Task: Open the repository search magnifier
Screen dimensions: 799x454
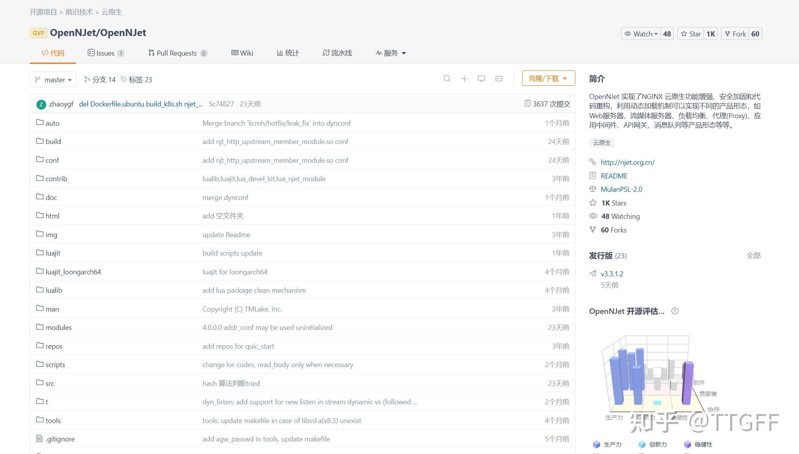Action: click(448, 79)
